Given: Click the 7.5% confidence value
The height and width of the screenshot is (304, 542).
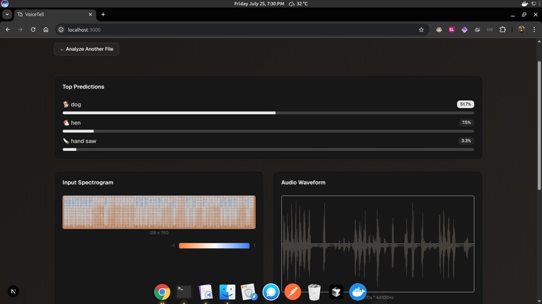Looking at the screenshot, I should (x=466, y=123).
